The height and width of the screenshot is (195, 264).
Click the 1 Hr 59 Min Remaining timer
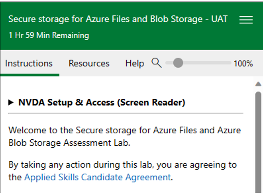coord(49,35)
